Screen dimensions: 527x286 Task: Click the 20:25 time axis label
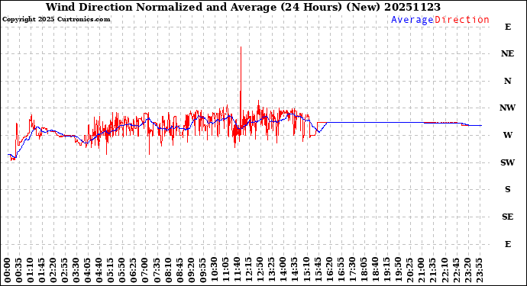pyautogui.click(x=410, y=270)
